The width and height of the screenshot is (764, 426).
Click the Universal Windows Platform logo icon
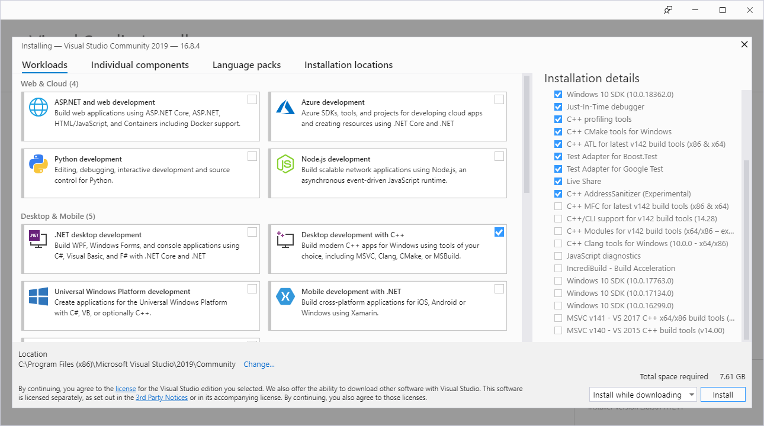(38, 296)
